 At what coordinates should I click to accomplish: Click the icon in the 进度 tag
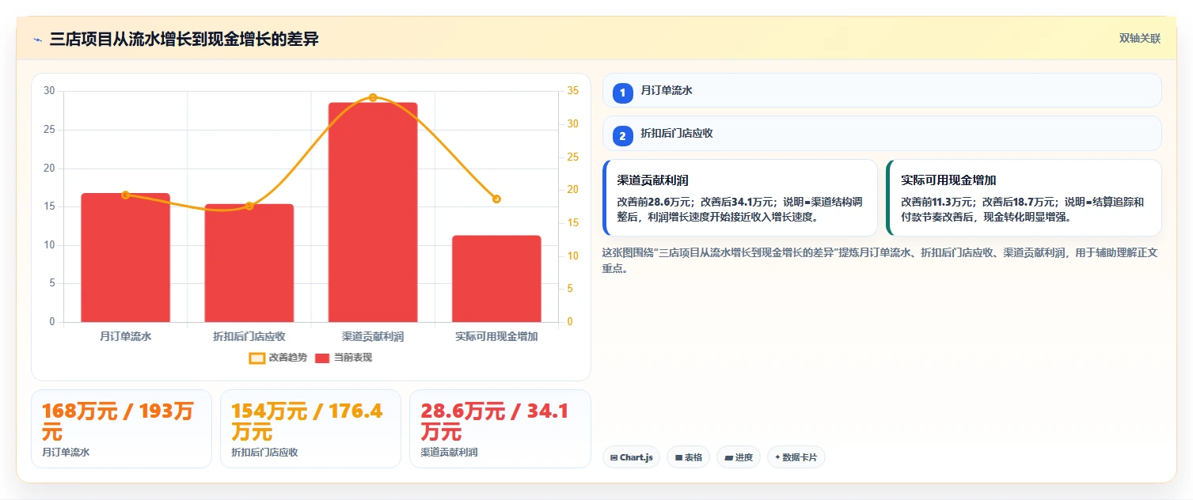click(728, 457)
